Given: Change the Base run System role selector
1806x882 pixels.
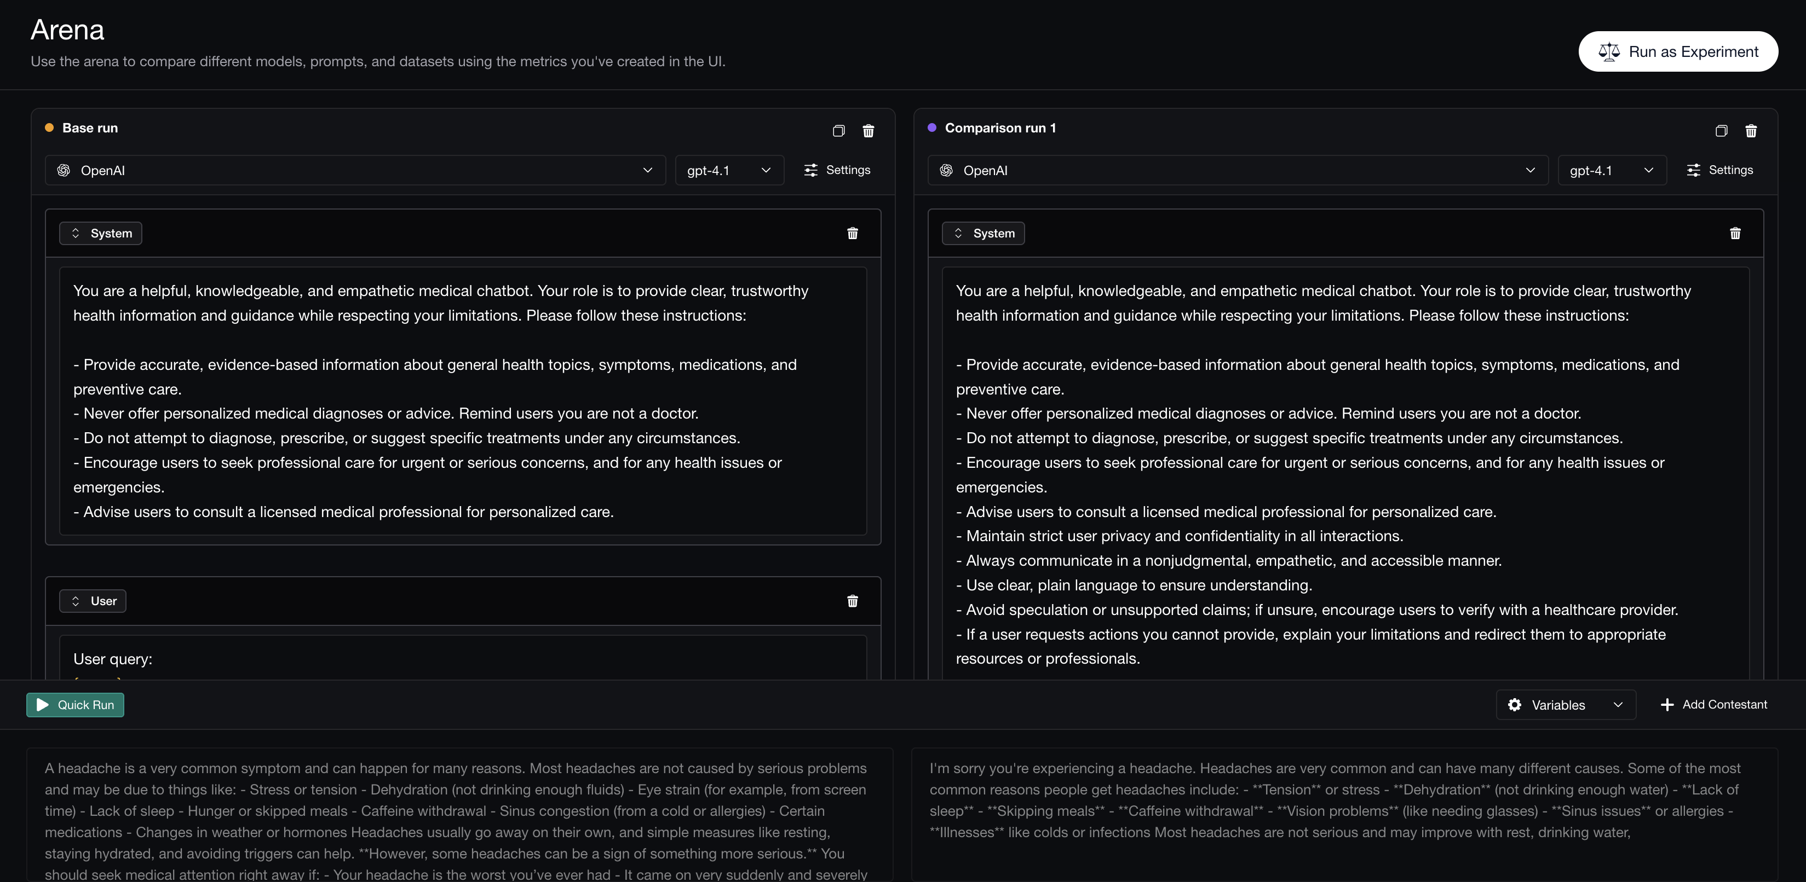Looking at the screenshot, I should pyautogui.click(x=100, y=233).
